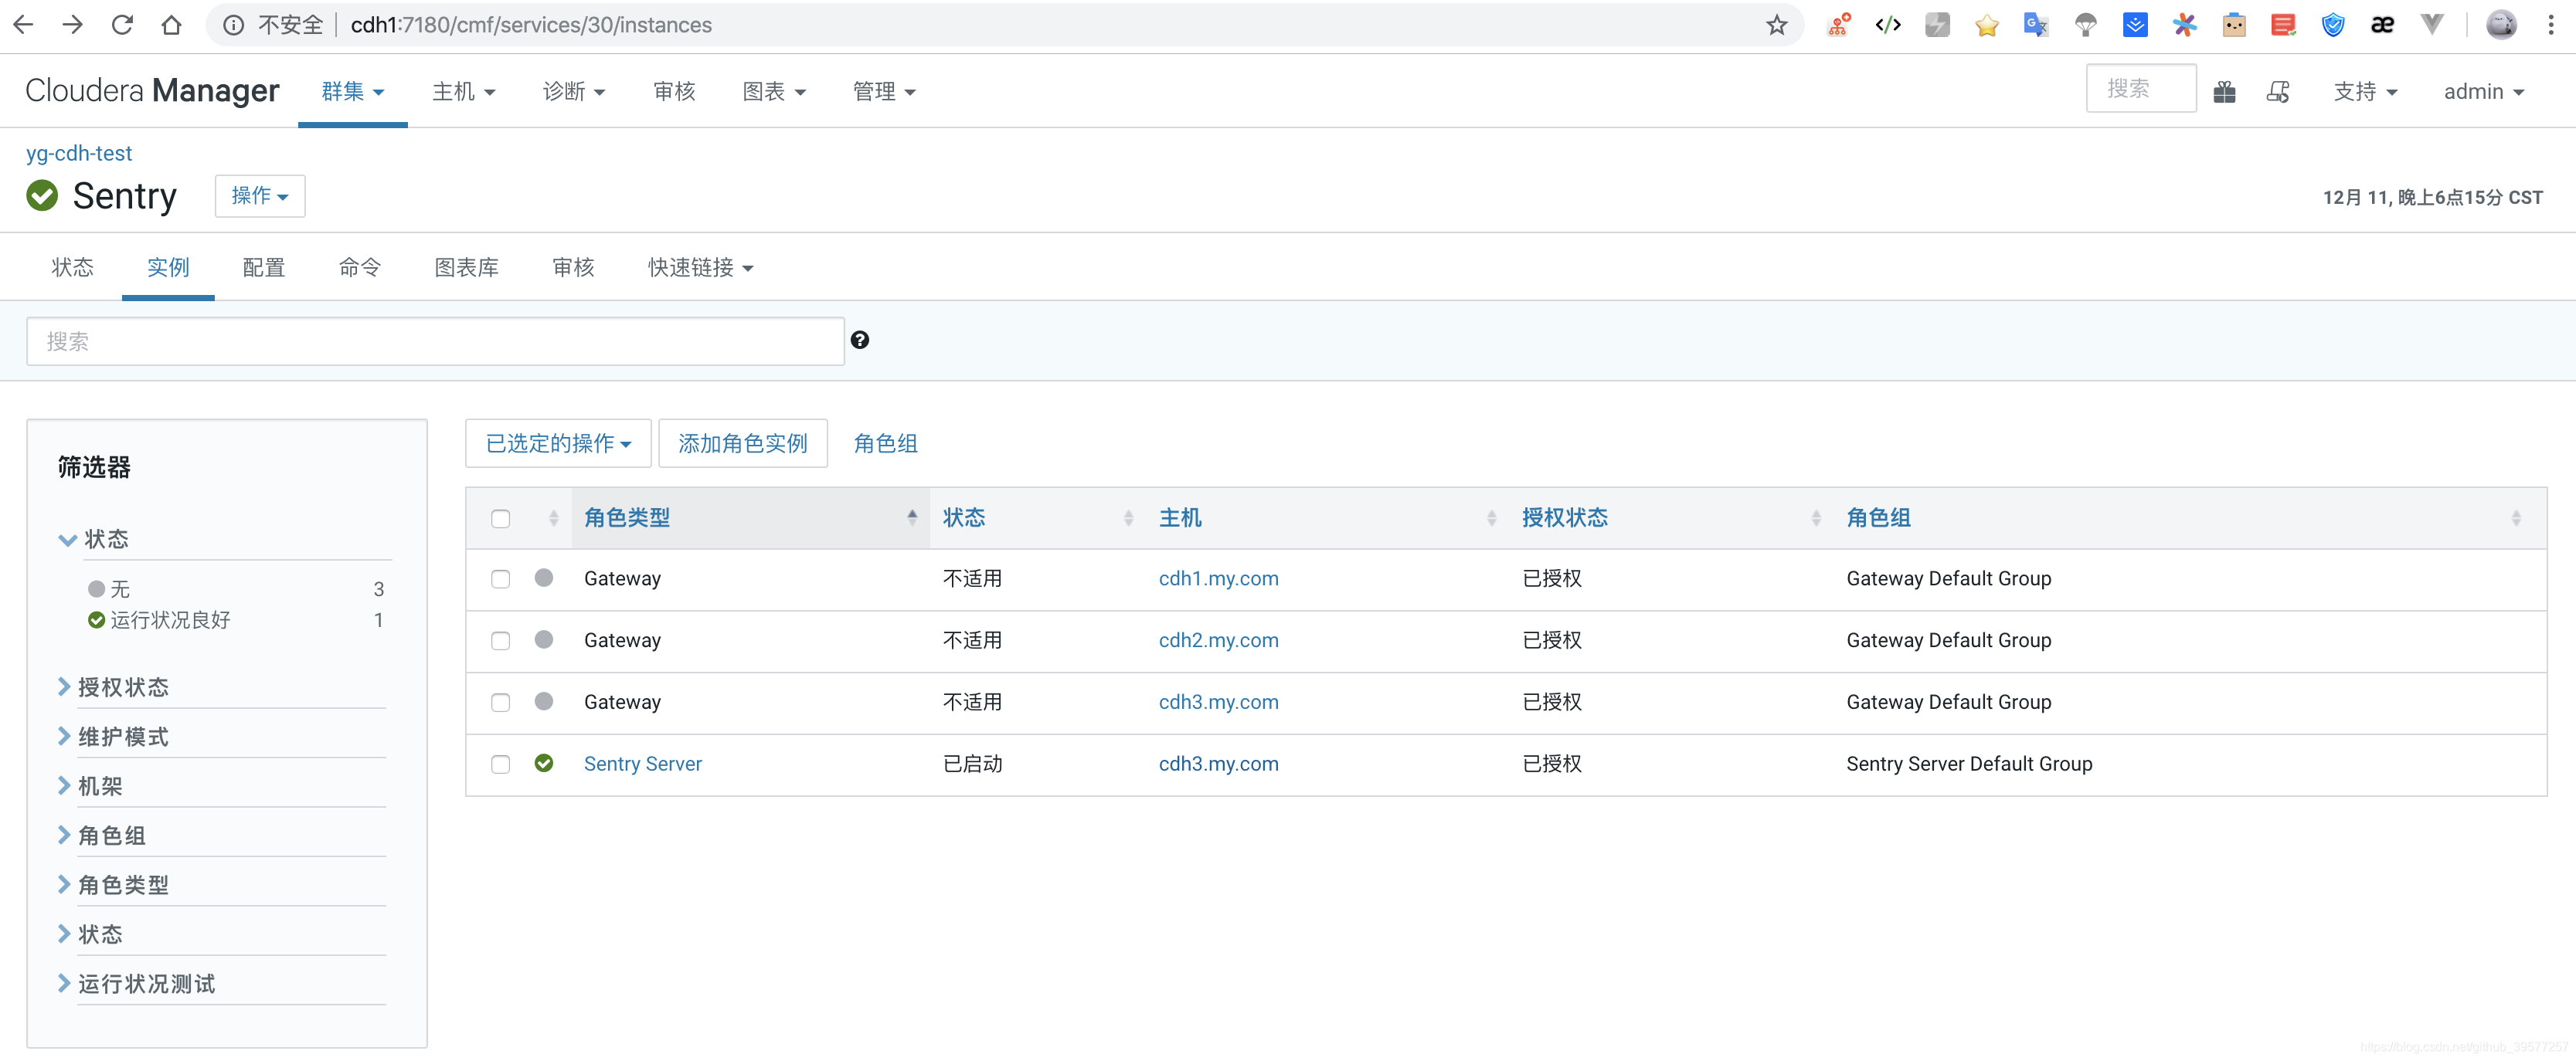Open the code brackets extension icon
The image size is (2576, 1061).
click(x=1888, y=25)
